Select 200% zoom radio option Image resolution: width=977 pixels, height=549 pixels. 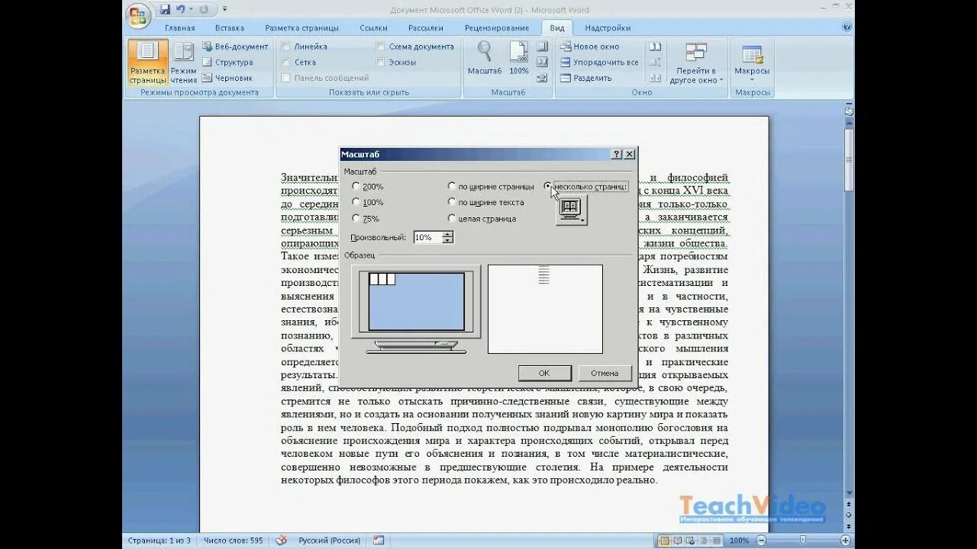[x=368, y=186]
